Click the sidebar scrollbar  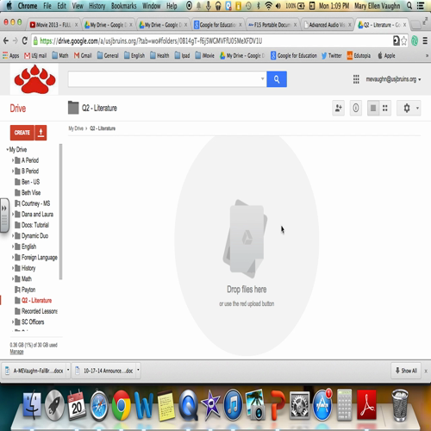[60, 211]
